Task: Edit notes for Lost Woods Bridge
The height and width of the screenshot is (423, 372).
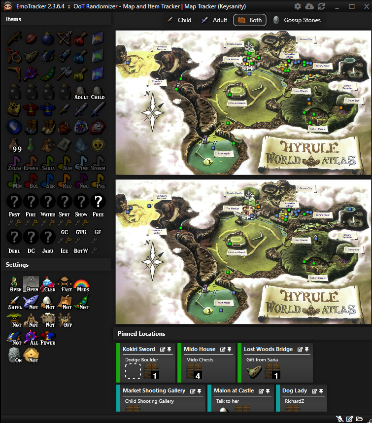Action: pos(299,350)
